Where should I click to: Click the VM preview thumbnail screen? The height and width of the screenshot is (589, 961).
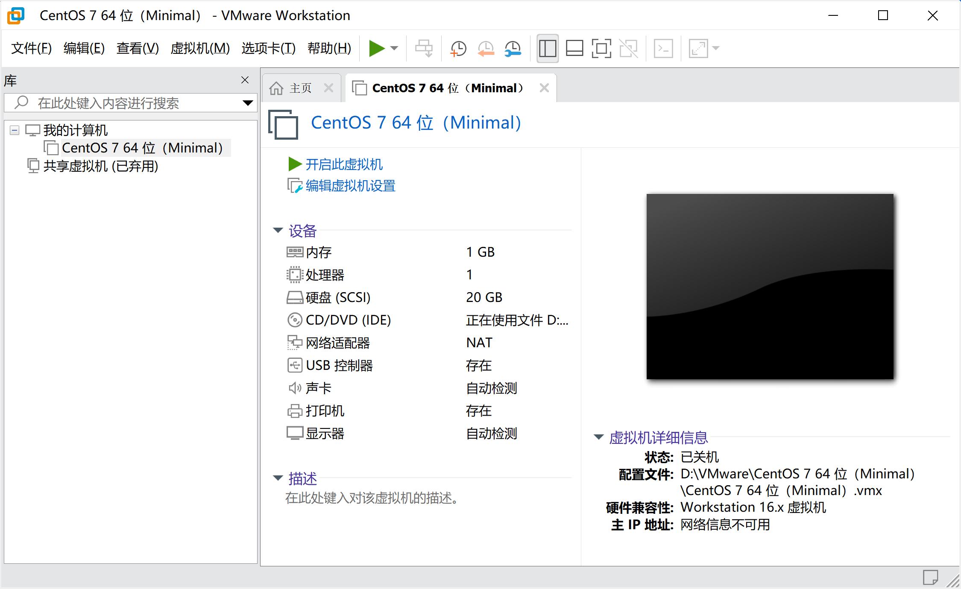point(769,287)
